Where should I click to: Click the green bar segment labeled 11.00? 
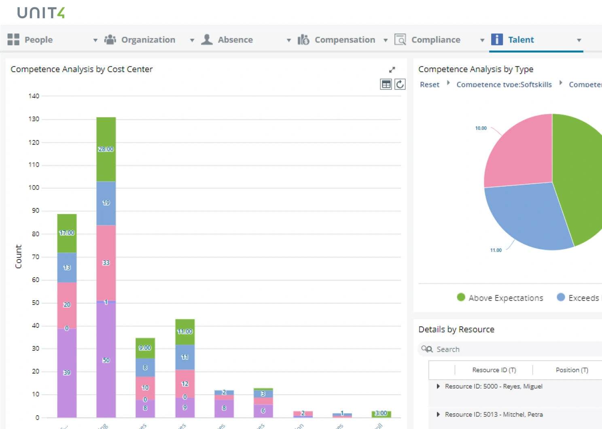[x=185, y=332]
